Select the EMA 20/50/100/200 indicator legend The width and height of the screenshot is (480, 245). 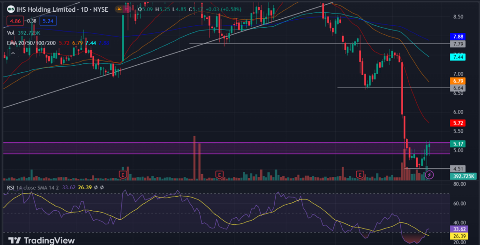(31, 43)
